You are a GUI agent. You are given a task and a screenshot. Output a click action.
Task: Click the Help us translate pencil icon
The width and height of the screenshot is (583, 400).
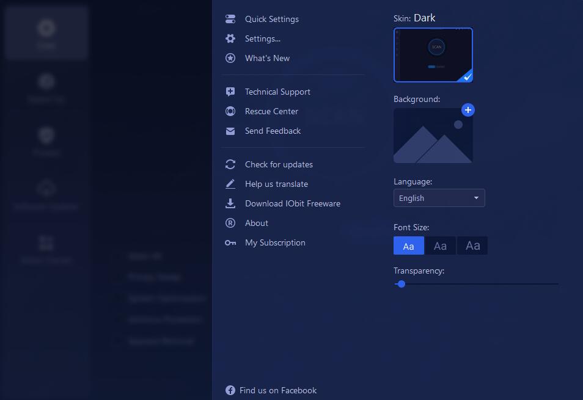[x=230, y=184]
